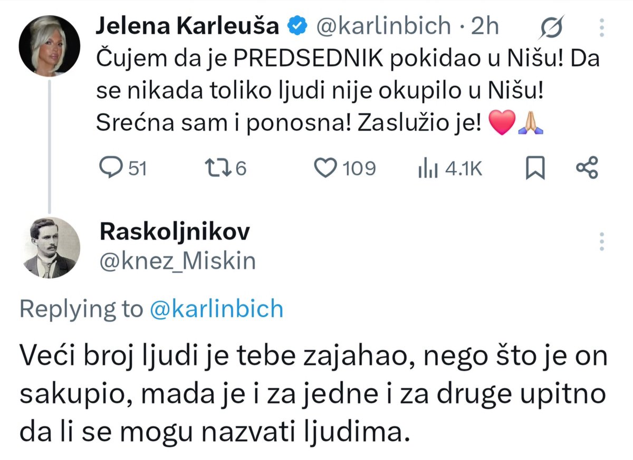Bookmark Jelena Karleuša's tweet
The height and width of the screenshot is (460, 633).
[x=535, y=168]
